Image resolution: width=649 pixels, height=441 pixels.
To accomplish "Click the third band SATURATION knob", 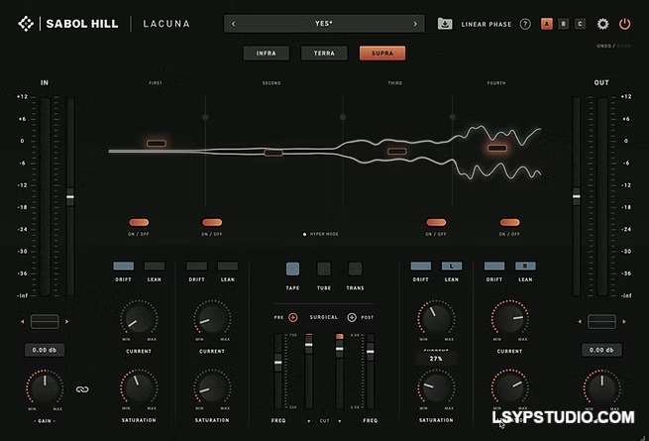I will pyautogui.click(x=436, y=387).
